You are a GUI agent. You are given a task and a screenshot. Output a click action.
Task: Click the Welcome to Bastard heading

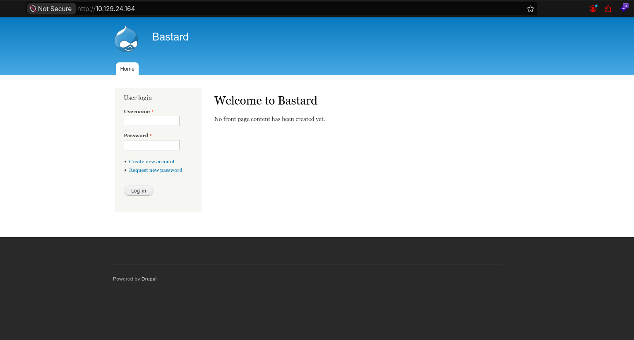pos(266,100)
